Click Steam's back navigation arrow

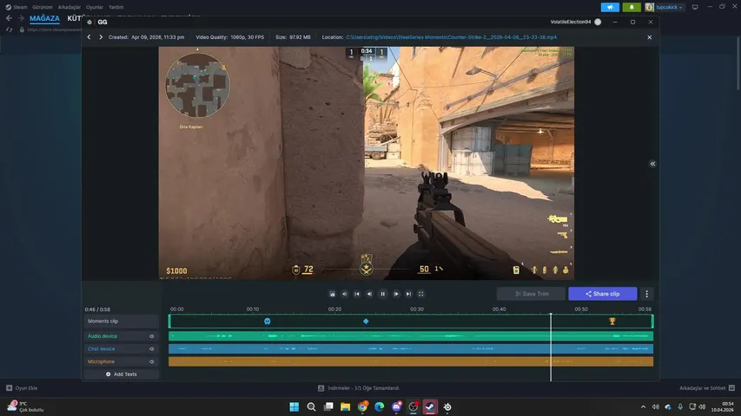[9, 18]
